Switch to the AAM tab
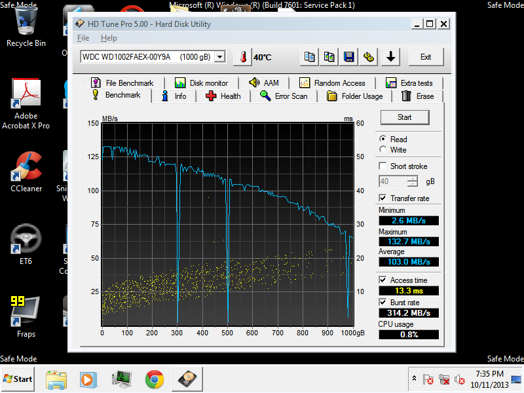Screen dimensions: 524x393 [264, 83]
